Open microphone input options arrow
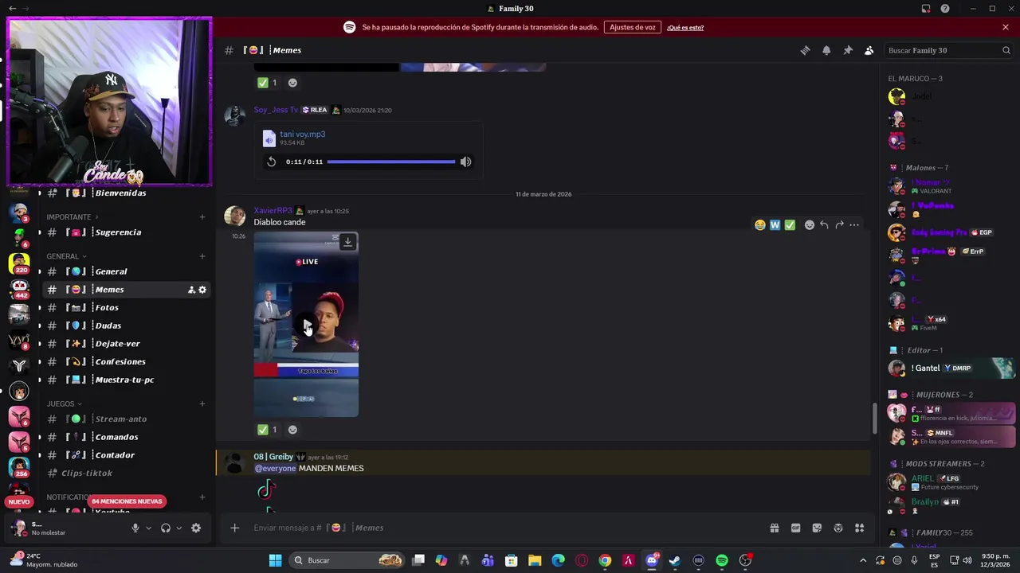The height and width of the screenshot is (573, 1020). (148, 528)
